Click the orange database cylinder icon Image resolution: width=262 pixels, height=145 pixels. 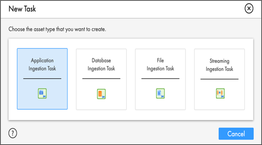click(101, 94)
